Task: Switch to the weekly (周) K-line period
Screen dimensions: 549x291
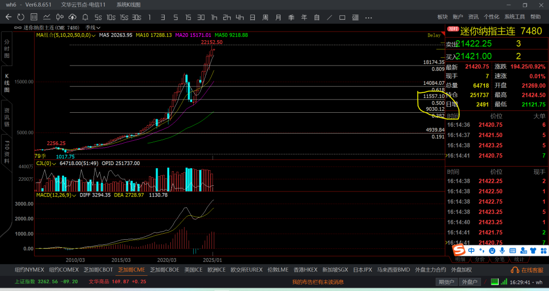Action: click(265, 17)
